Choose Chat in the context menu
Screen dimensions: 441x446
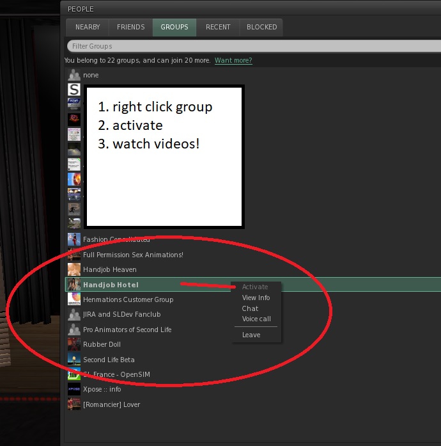tap(250, 308)
